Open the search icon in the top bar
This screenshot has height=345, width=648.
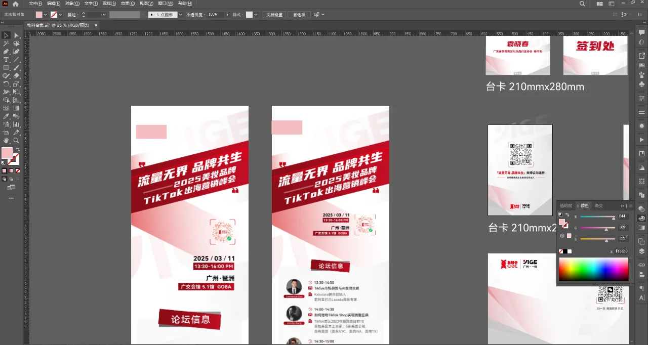pyautogui.click(x=582, y=4)
